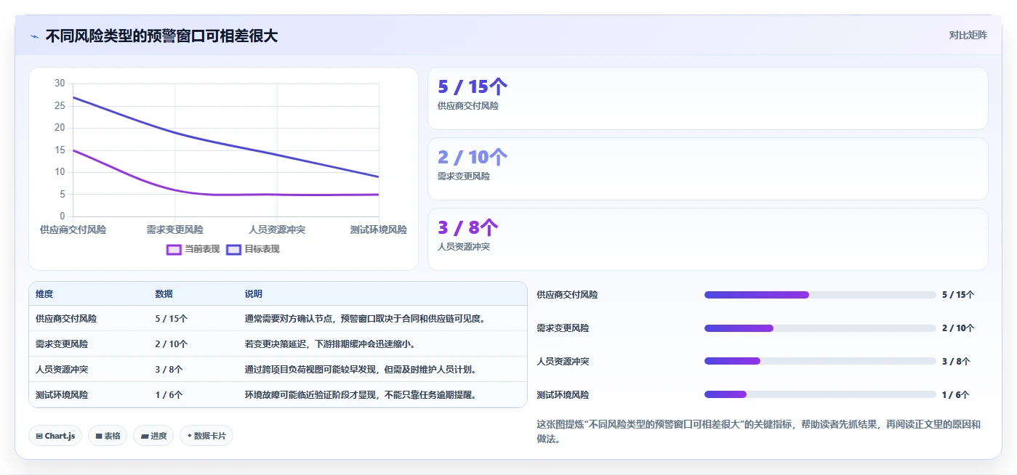Click x-axis label 需求变更风险 on chart
The height and width of the screenshot is (475, 1017).
[174, 230]
